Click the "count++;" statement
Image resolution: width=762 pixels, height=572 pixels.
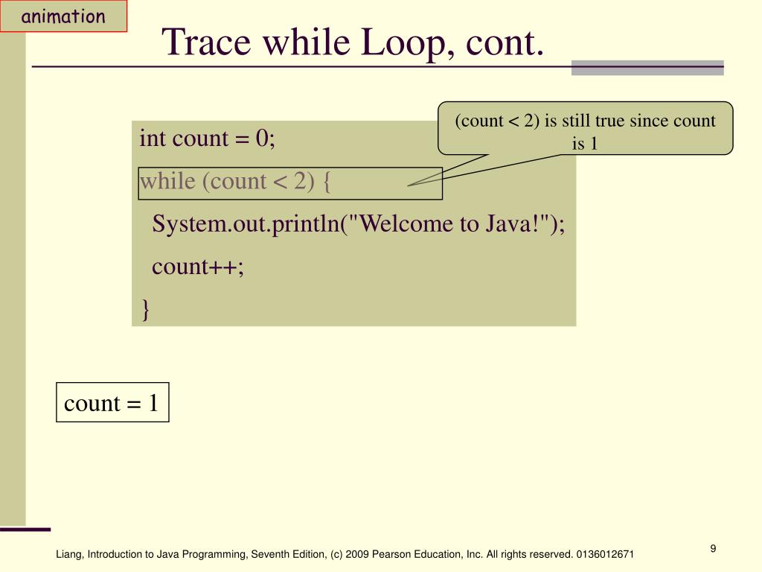[198, 267]
